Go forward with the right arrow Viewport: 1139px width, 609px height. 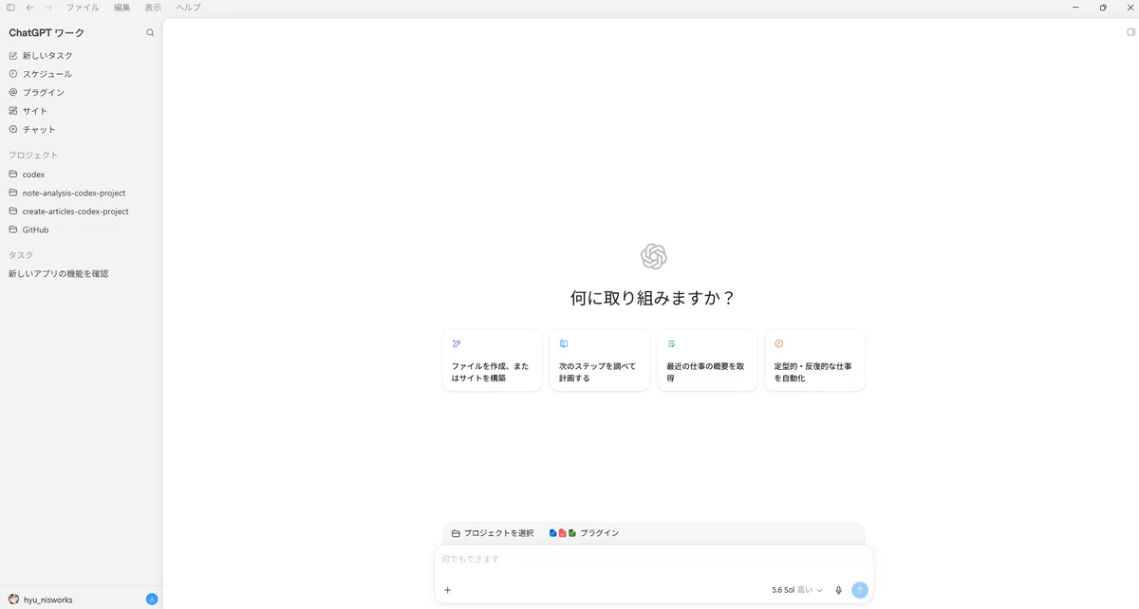[48, 7]
